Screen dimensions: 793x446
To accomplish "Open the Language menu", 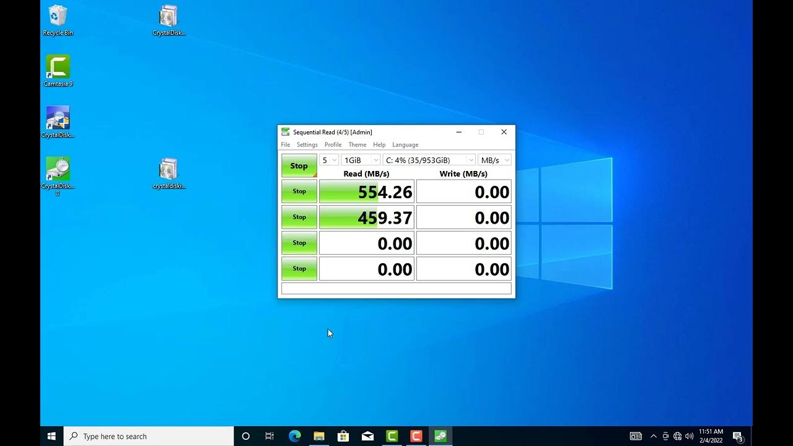I will pos(405,144).
